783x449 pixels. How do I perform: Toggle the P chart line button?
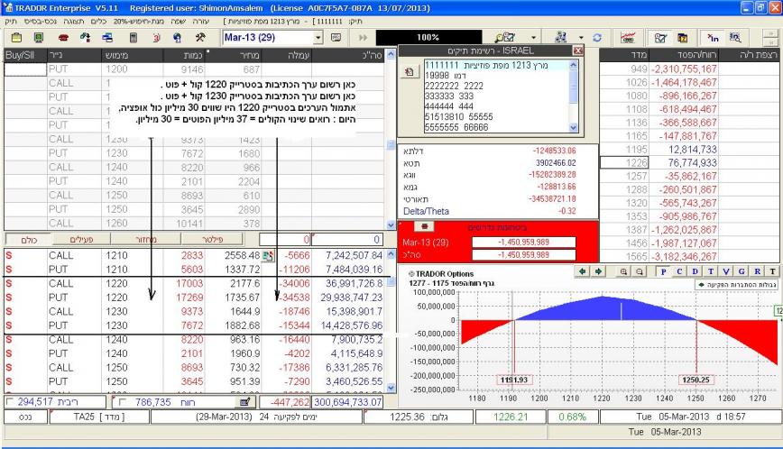pos(664,270)
